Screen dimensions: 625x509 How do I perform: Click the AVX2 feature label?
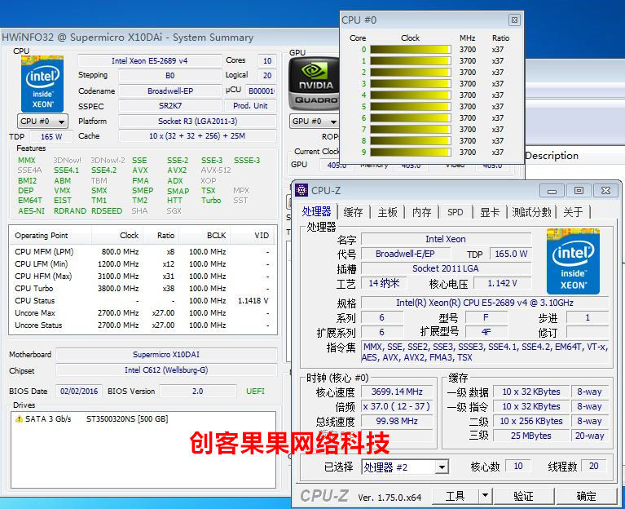(177, 170)
